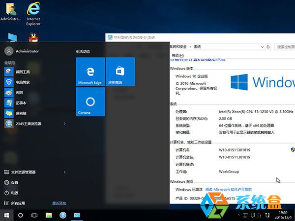The image size is (295, 221).
Task: Open the Internet Explorer desktop shortcut
Action: [x=33, y=14]
